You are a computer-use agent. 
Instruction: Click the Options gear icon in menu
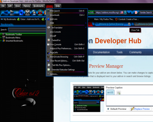[48, 74]
